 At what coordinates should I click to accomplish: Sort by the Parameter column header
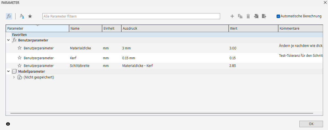37,29
